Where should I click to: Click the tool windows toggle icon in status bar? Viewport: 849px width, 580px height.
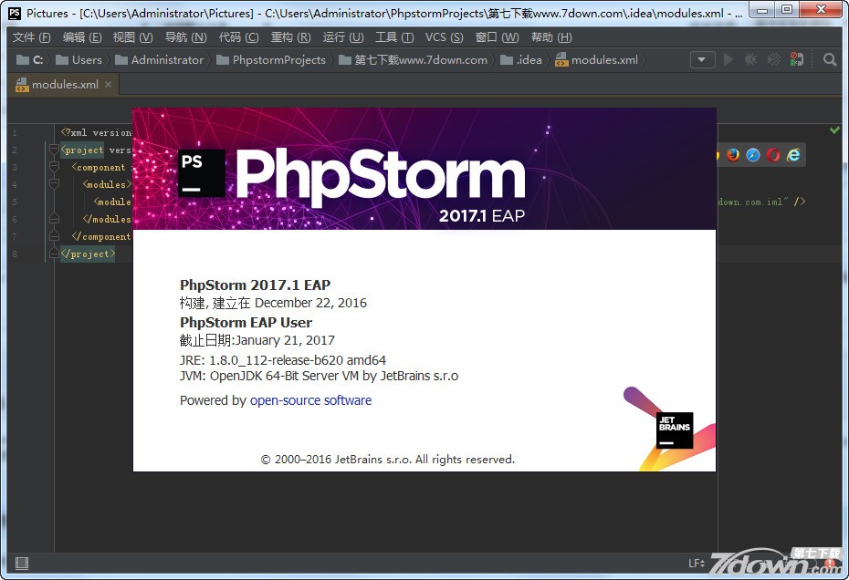22,564
